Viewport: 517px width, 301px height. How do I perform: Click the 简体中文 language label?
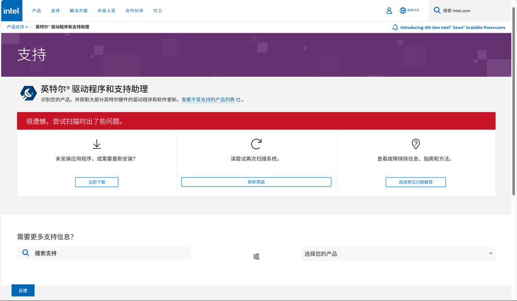(x=413, y=10)
